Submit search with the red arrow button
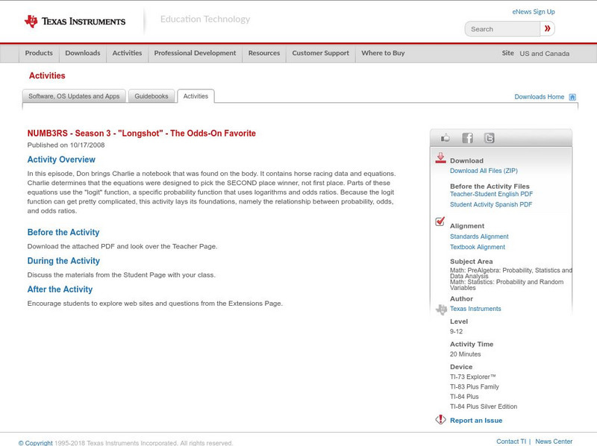Viewport: 597px width, 446px height. click(x=548, y=28)
